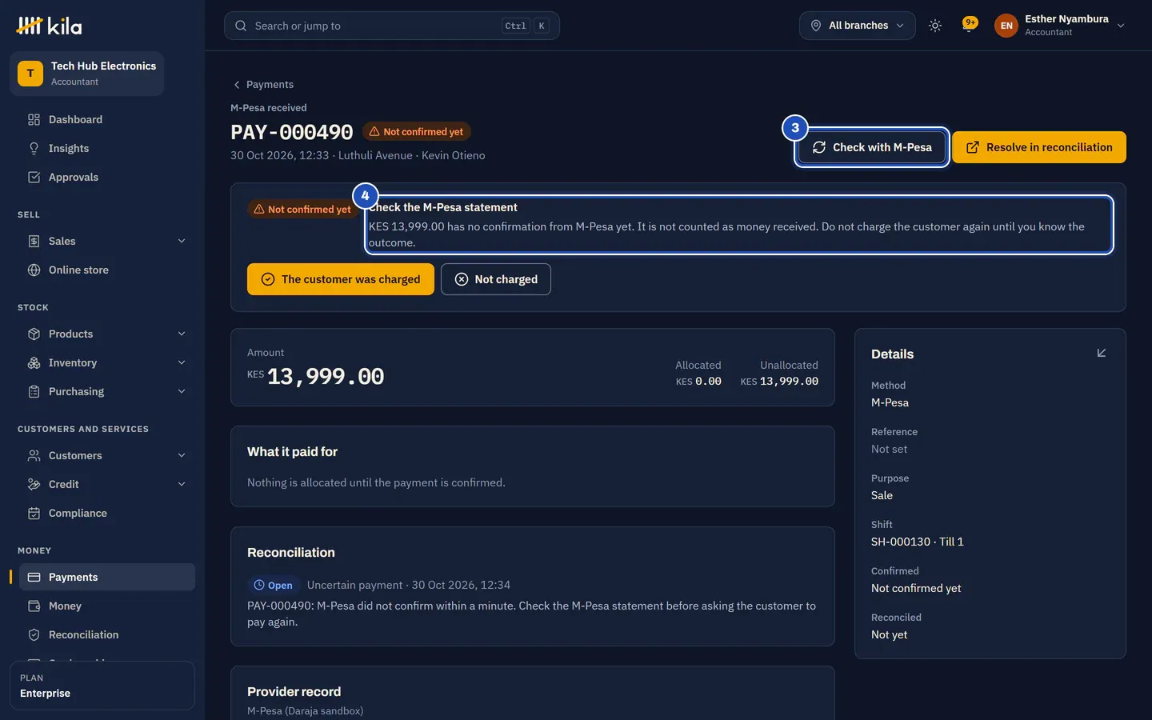
Task: Click the Online store globe icon
Action: (x=34, y=270)
